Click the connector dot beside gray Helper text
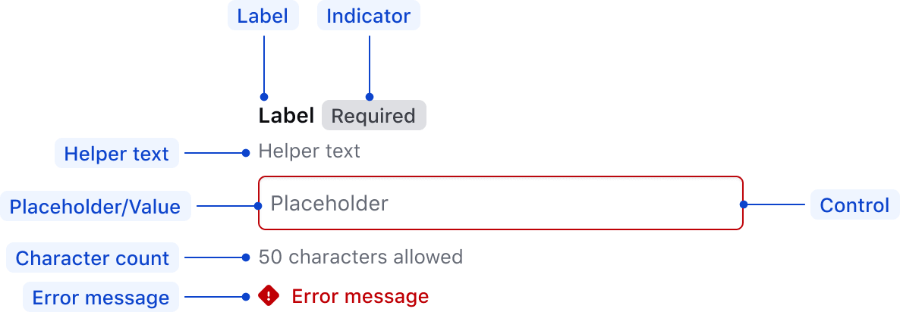 246,153
